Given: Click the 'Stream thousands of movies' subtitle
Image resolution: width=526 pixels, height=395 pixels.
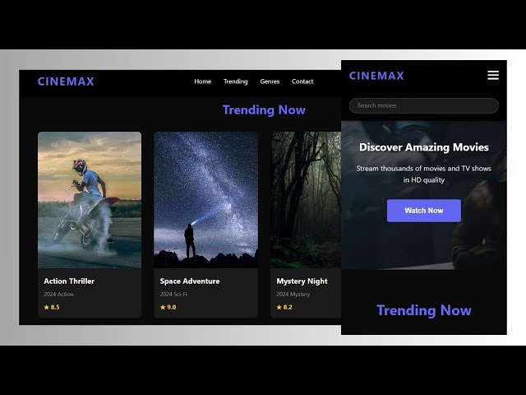Looking at the screenshot, I should pyautogui.click(x=424, y=174).
